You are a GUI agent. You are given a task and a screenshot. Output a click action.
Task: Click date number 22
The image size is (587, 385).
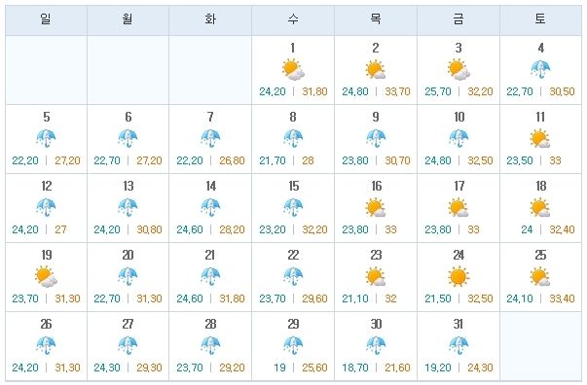click(293, 255)
